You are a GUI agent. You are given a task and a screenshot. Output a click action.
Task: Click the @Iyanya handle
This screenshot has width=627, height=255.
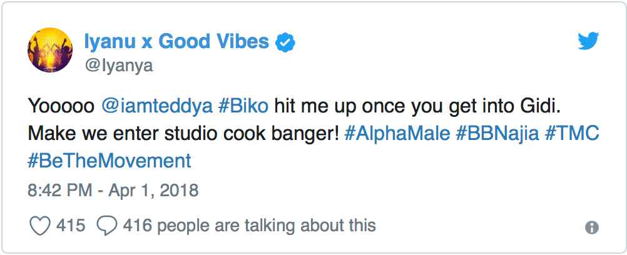(118, 66)
